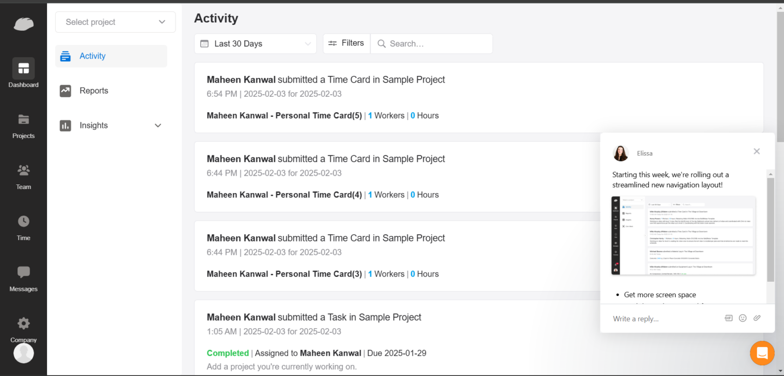Open the Dashboard from the sidebar
The width and height of the screenshot is (784, 376).
(23, 71)
